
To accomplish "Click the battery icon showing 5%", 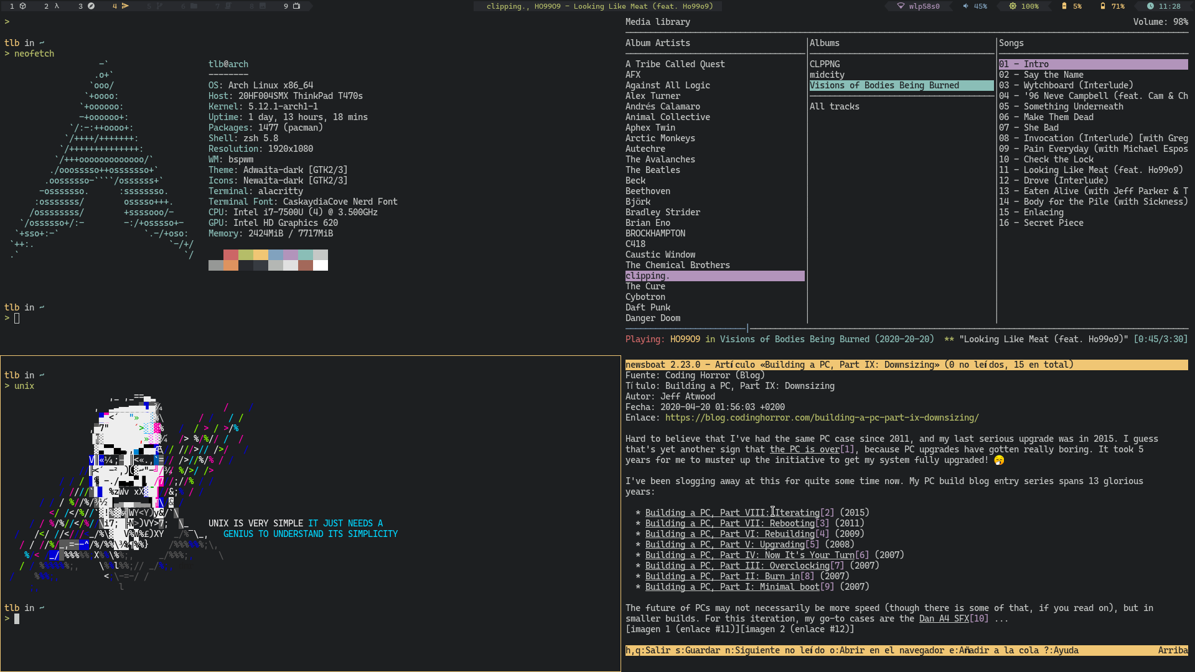I will 1064,6.
